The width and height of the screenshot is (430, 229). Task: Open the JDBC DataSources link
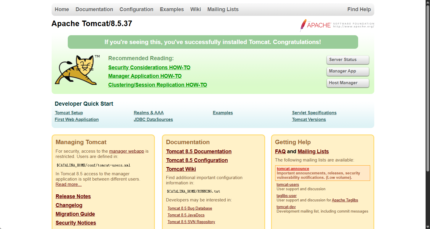click(153, 119)
